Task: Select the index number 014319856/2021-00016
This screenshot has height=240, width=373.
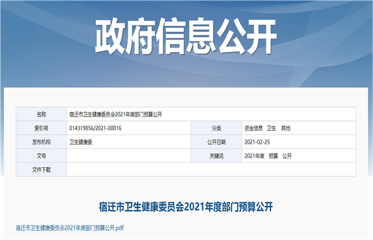Action: click(95, 128)
